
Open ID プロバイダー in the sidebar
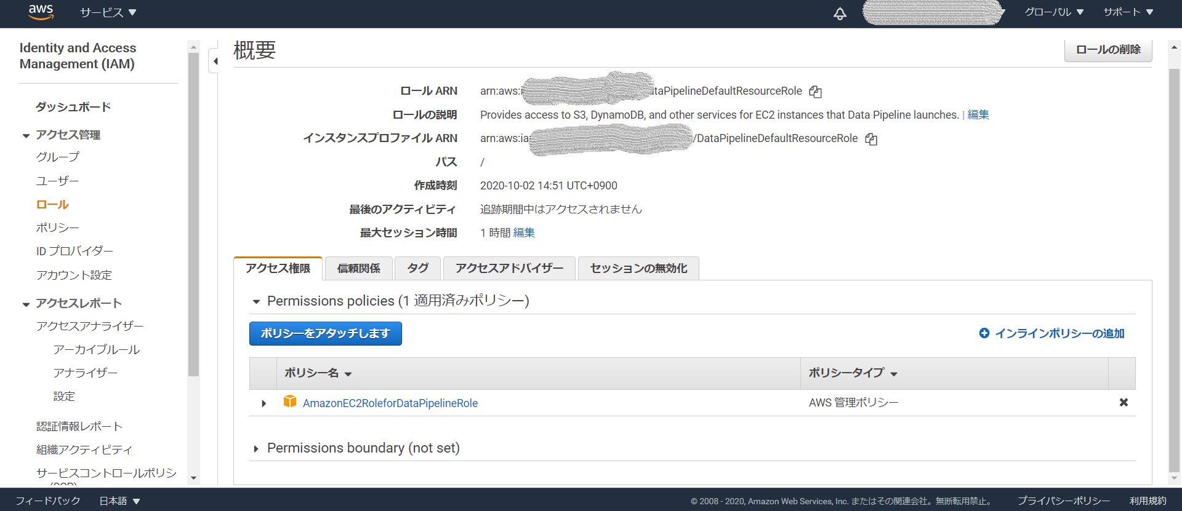(74, 251)
